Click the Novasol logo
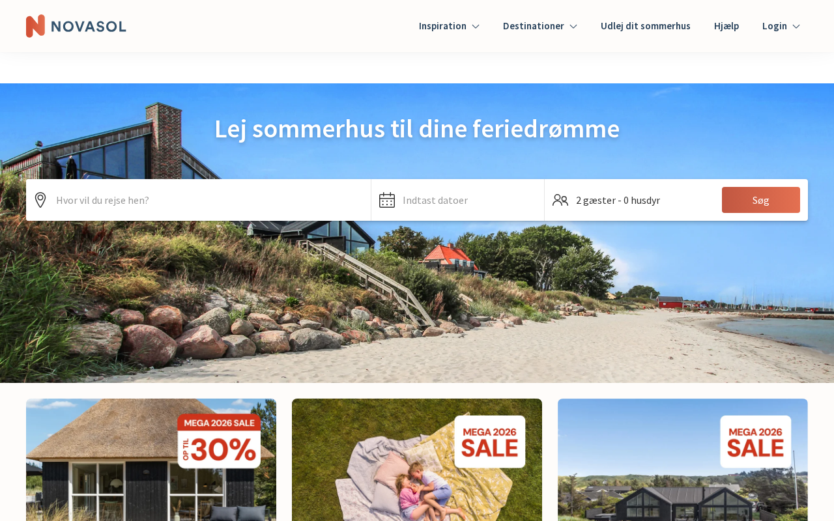The image size is (834, 521). pos(76,26)
